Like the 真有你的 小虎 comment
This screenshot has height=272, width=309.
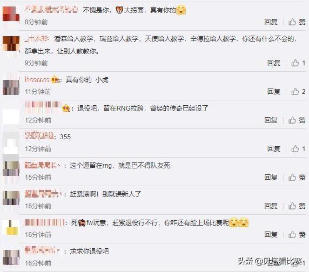[298, 92]
